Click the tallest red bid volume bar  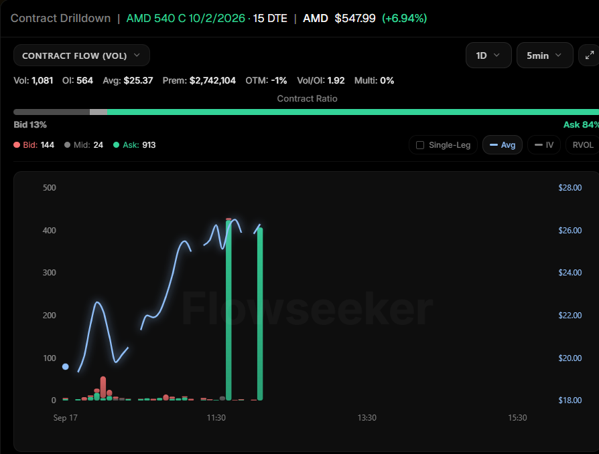(103, 386)
